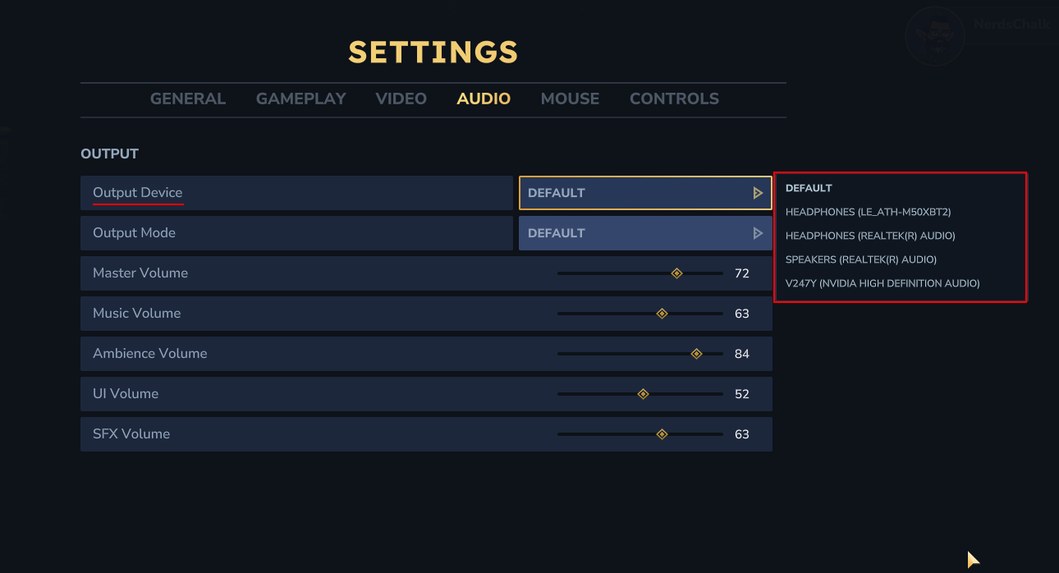Select Speakers (Realtek(R) Audio) device
This screenshot has height=573, width=1059.
[x=860, y=259]
